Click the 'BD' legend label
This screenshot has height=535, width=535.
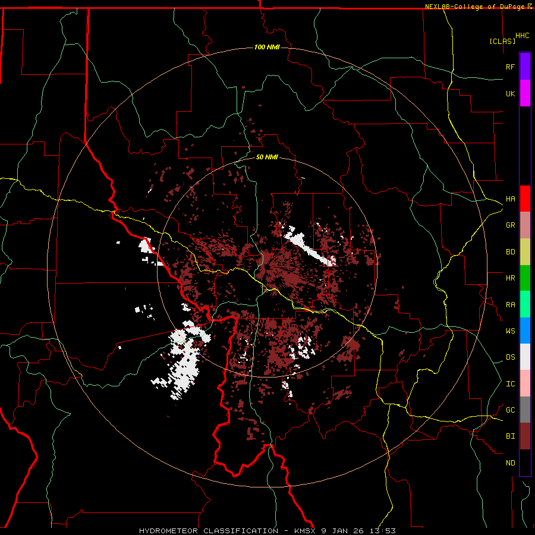click(510, 252)
